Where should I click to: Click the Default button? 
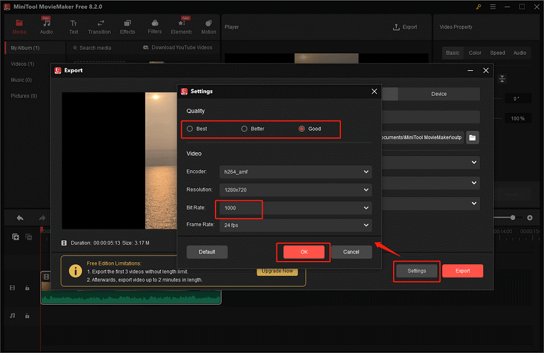click(207, 252)
